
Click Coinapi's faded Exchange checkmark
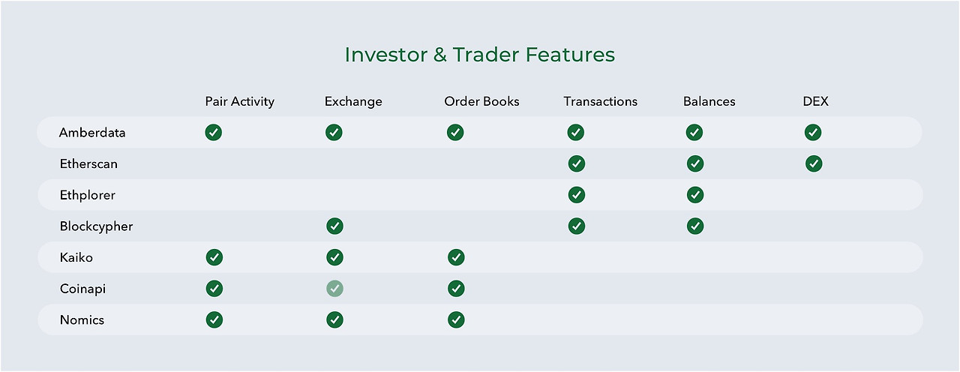click(x=334, y=288)
